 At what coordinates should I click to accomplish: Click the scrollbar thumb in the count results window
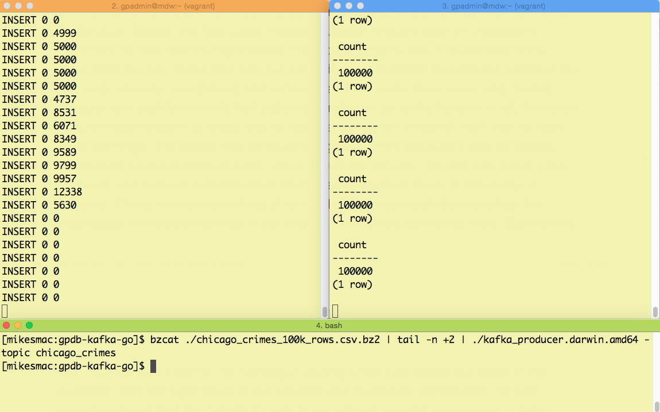(655, 312)
